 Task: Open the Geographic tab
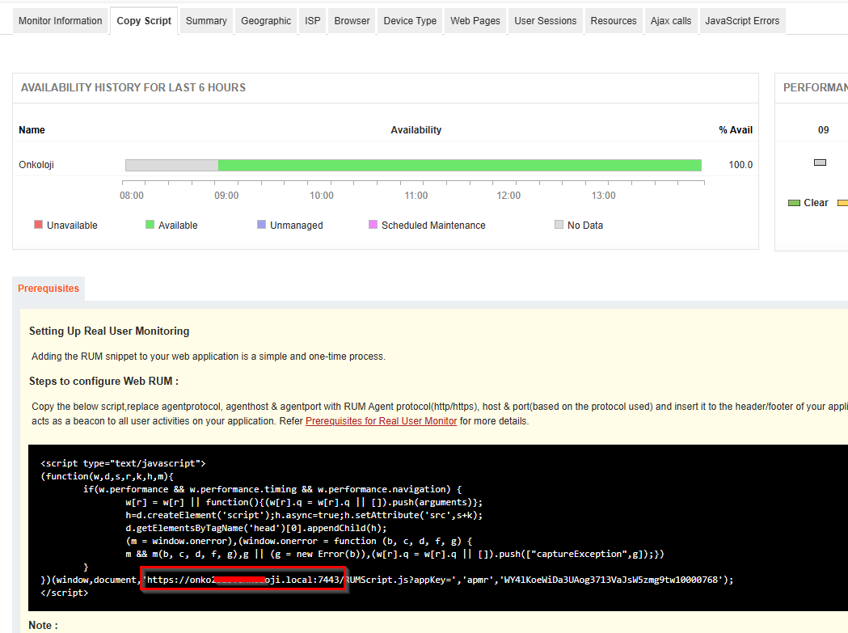click(x=265, y=21)
